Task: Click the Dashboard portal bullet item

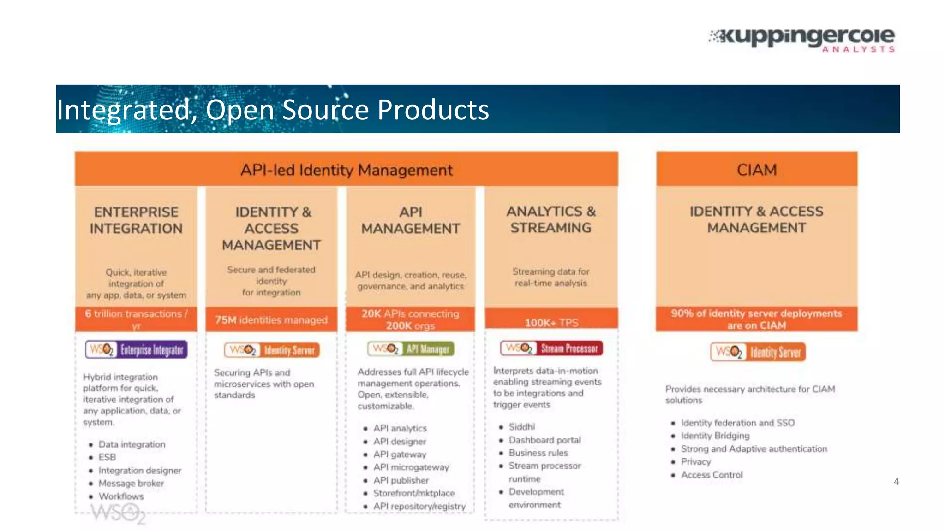Action: 544,440
